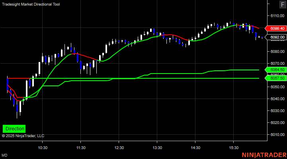
Task: Click the 15:30 time axis label
Action: [234, 147]
